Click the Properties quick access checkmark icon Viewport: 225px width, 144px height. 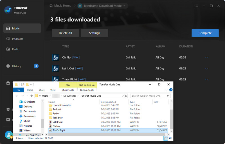(23, 85)
